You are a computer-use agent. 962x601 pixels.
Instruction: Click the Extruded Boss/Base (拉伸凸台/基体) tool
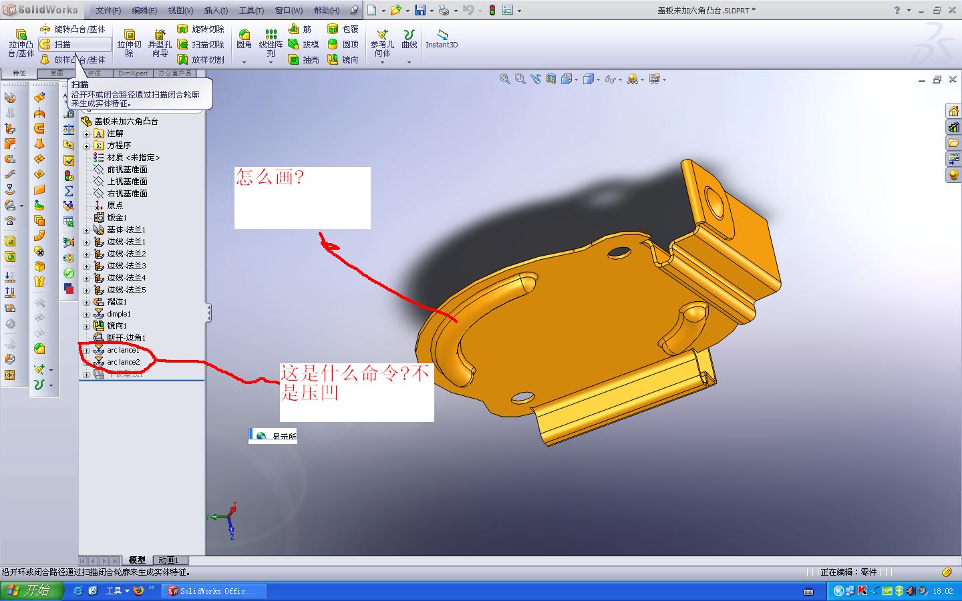coord(21,43)
